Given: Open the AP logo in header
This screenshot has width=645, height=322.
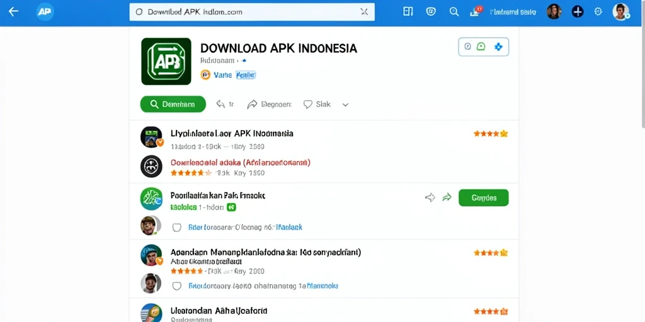Looking at the screenshot, I should click(x=45, y=11).
